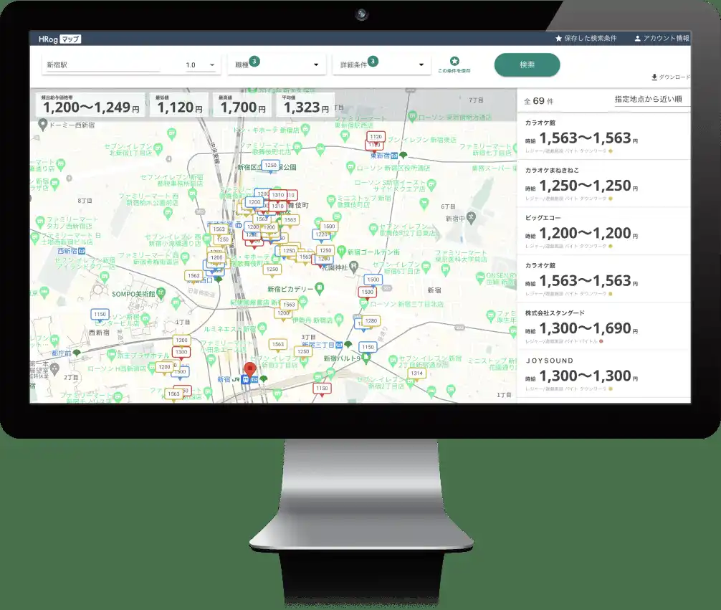Viewport: 721px width, 610px height.
Task: Expand the 詳細条件 detailed conditions dropdown
Action: click(381, 65)
